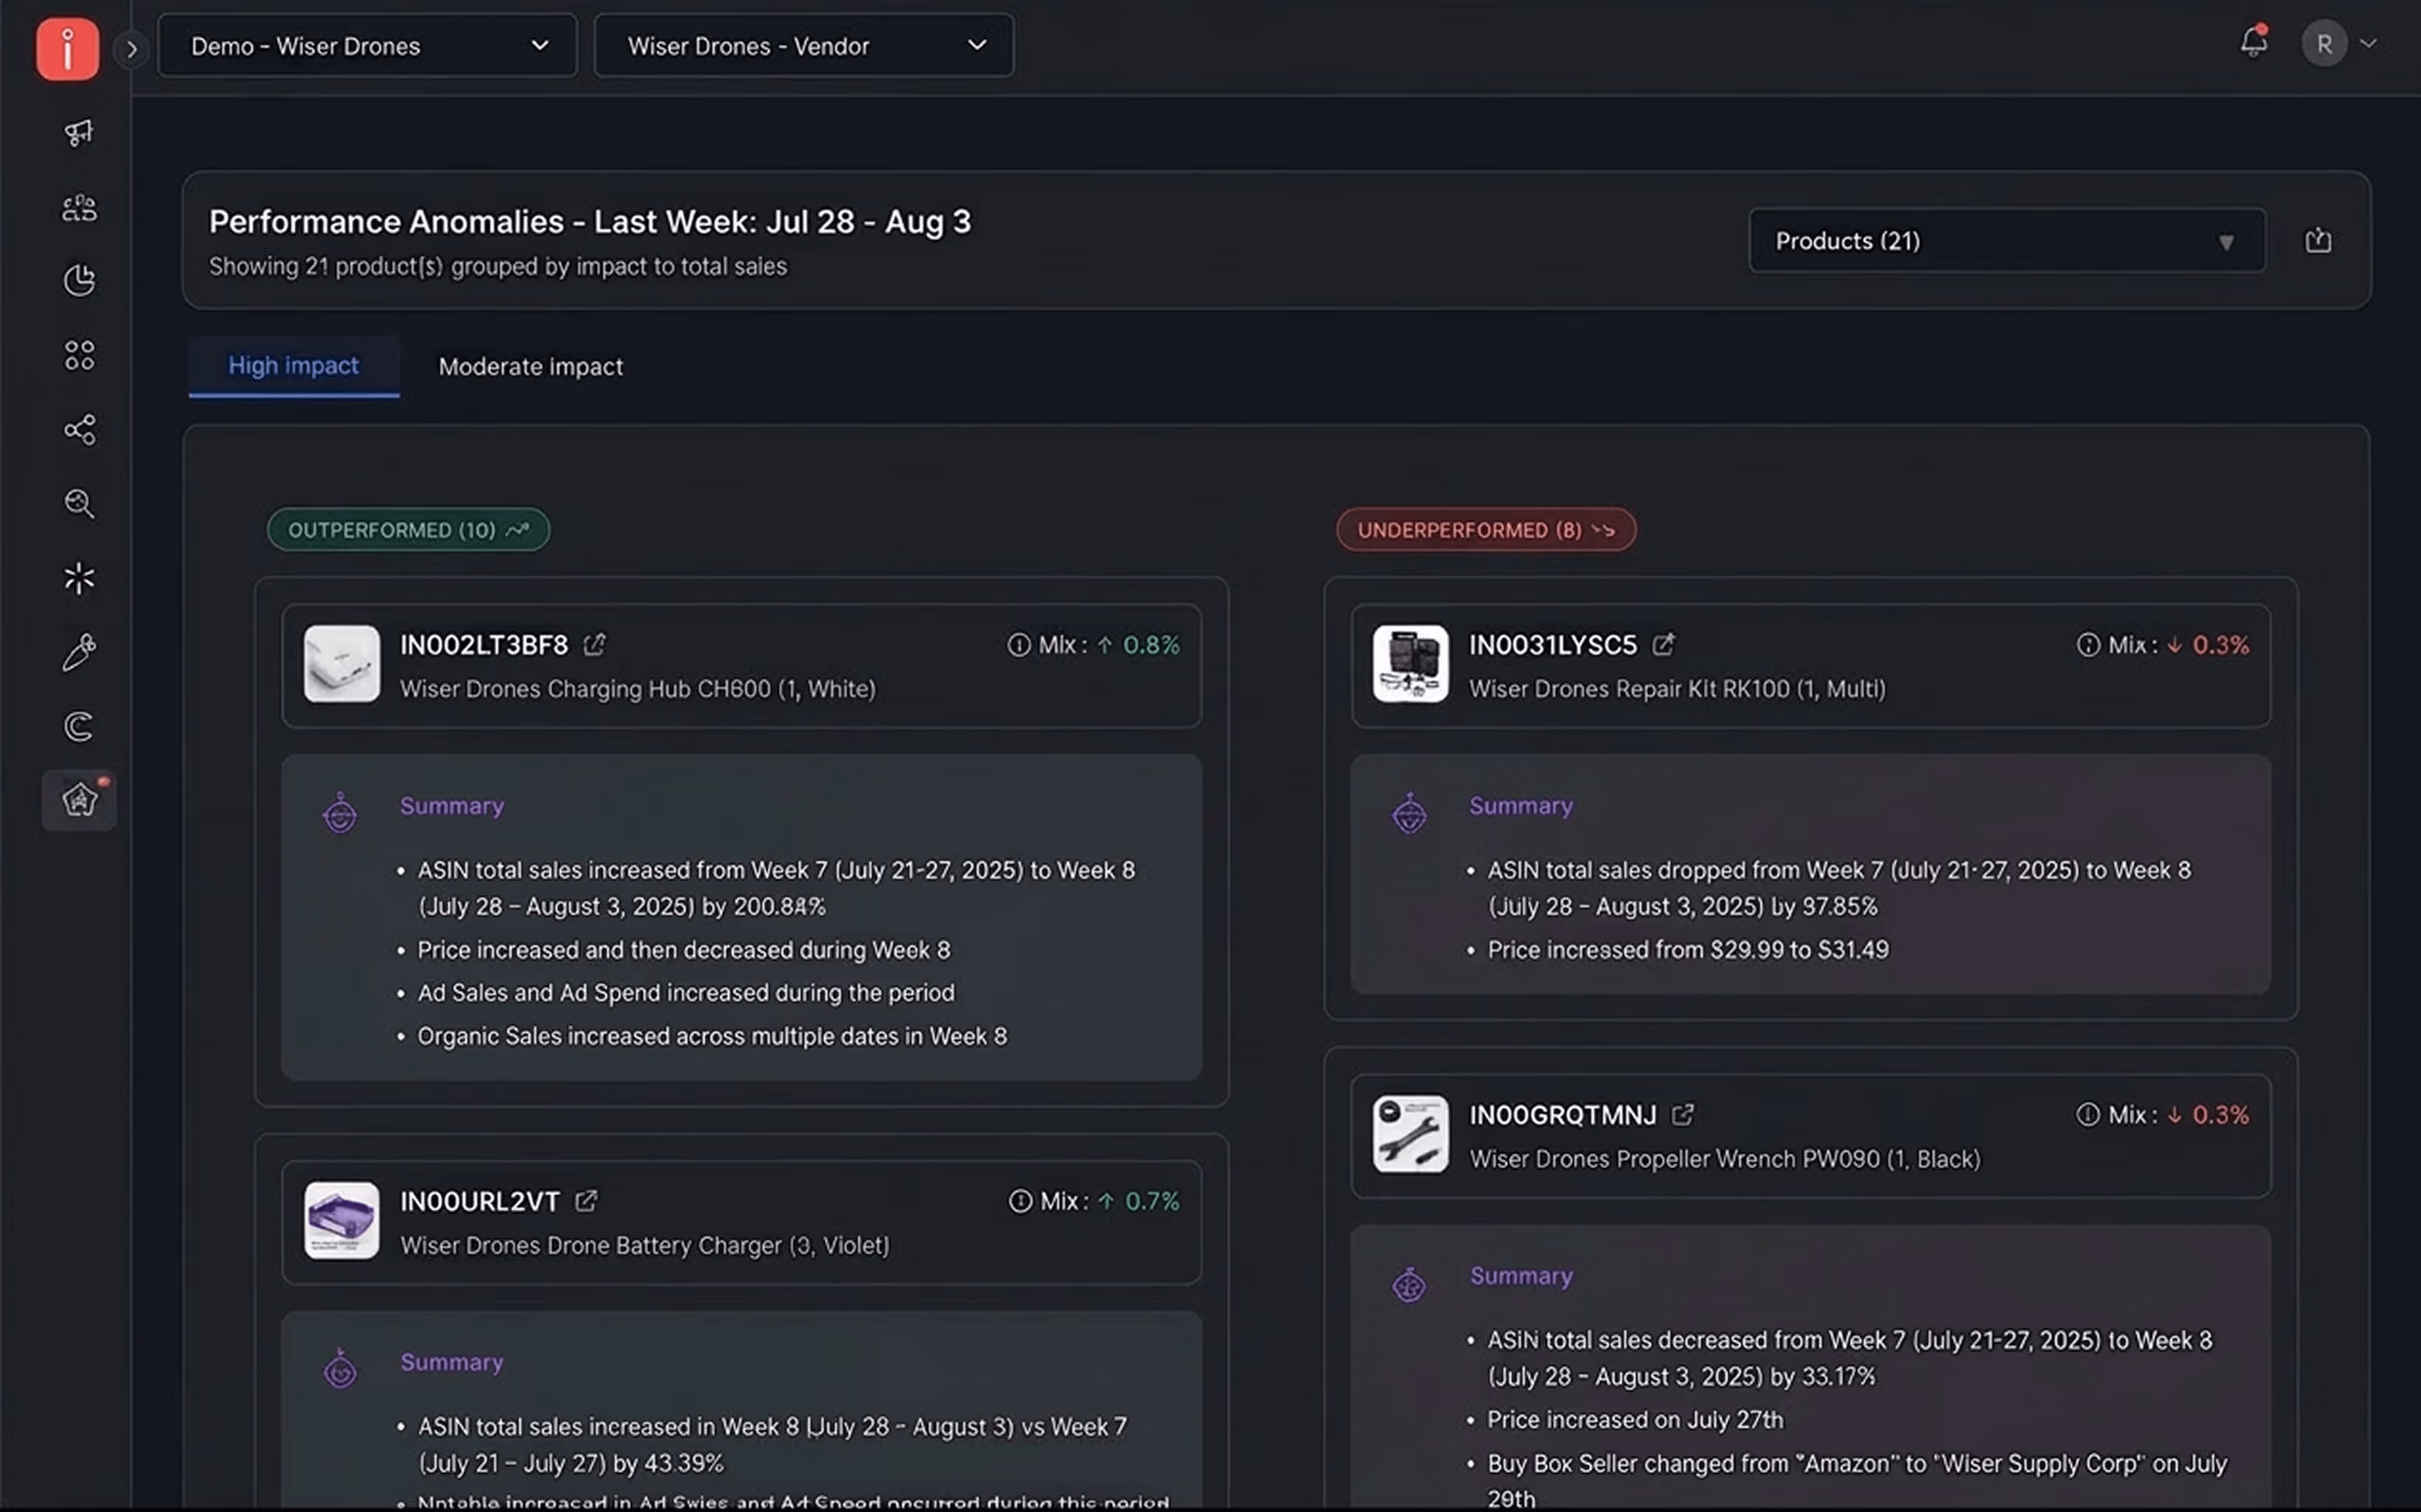The width and height of the screenshot is (2421, 1512).
Task: Open the Wiser Drones - Vendor dropdown
Action: point(803,46)
